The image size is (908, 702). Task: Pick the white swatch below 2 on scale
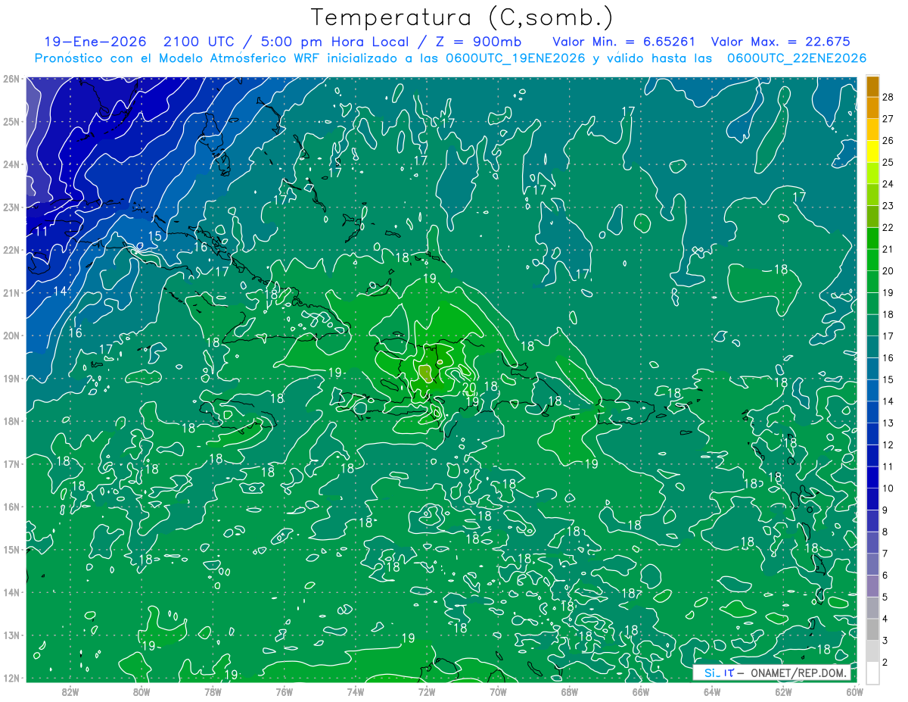[x=872, y=672]
